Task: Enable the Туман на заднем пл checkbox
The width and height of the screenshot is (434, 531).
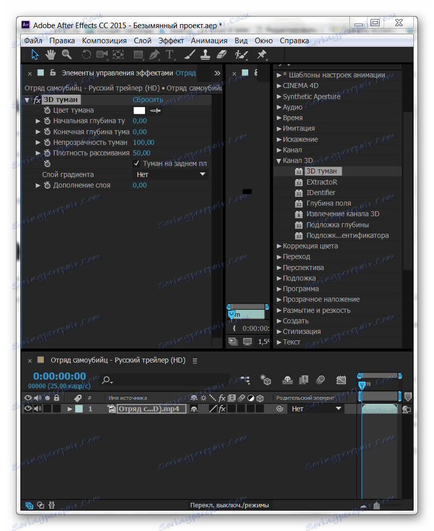Action: point(135,163)
